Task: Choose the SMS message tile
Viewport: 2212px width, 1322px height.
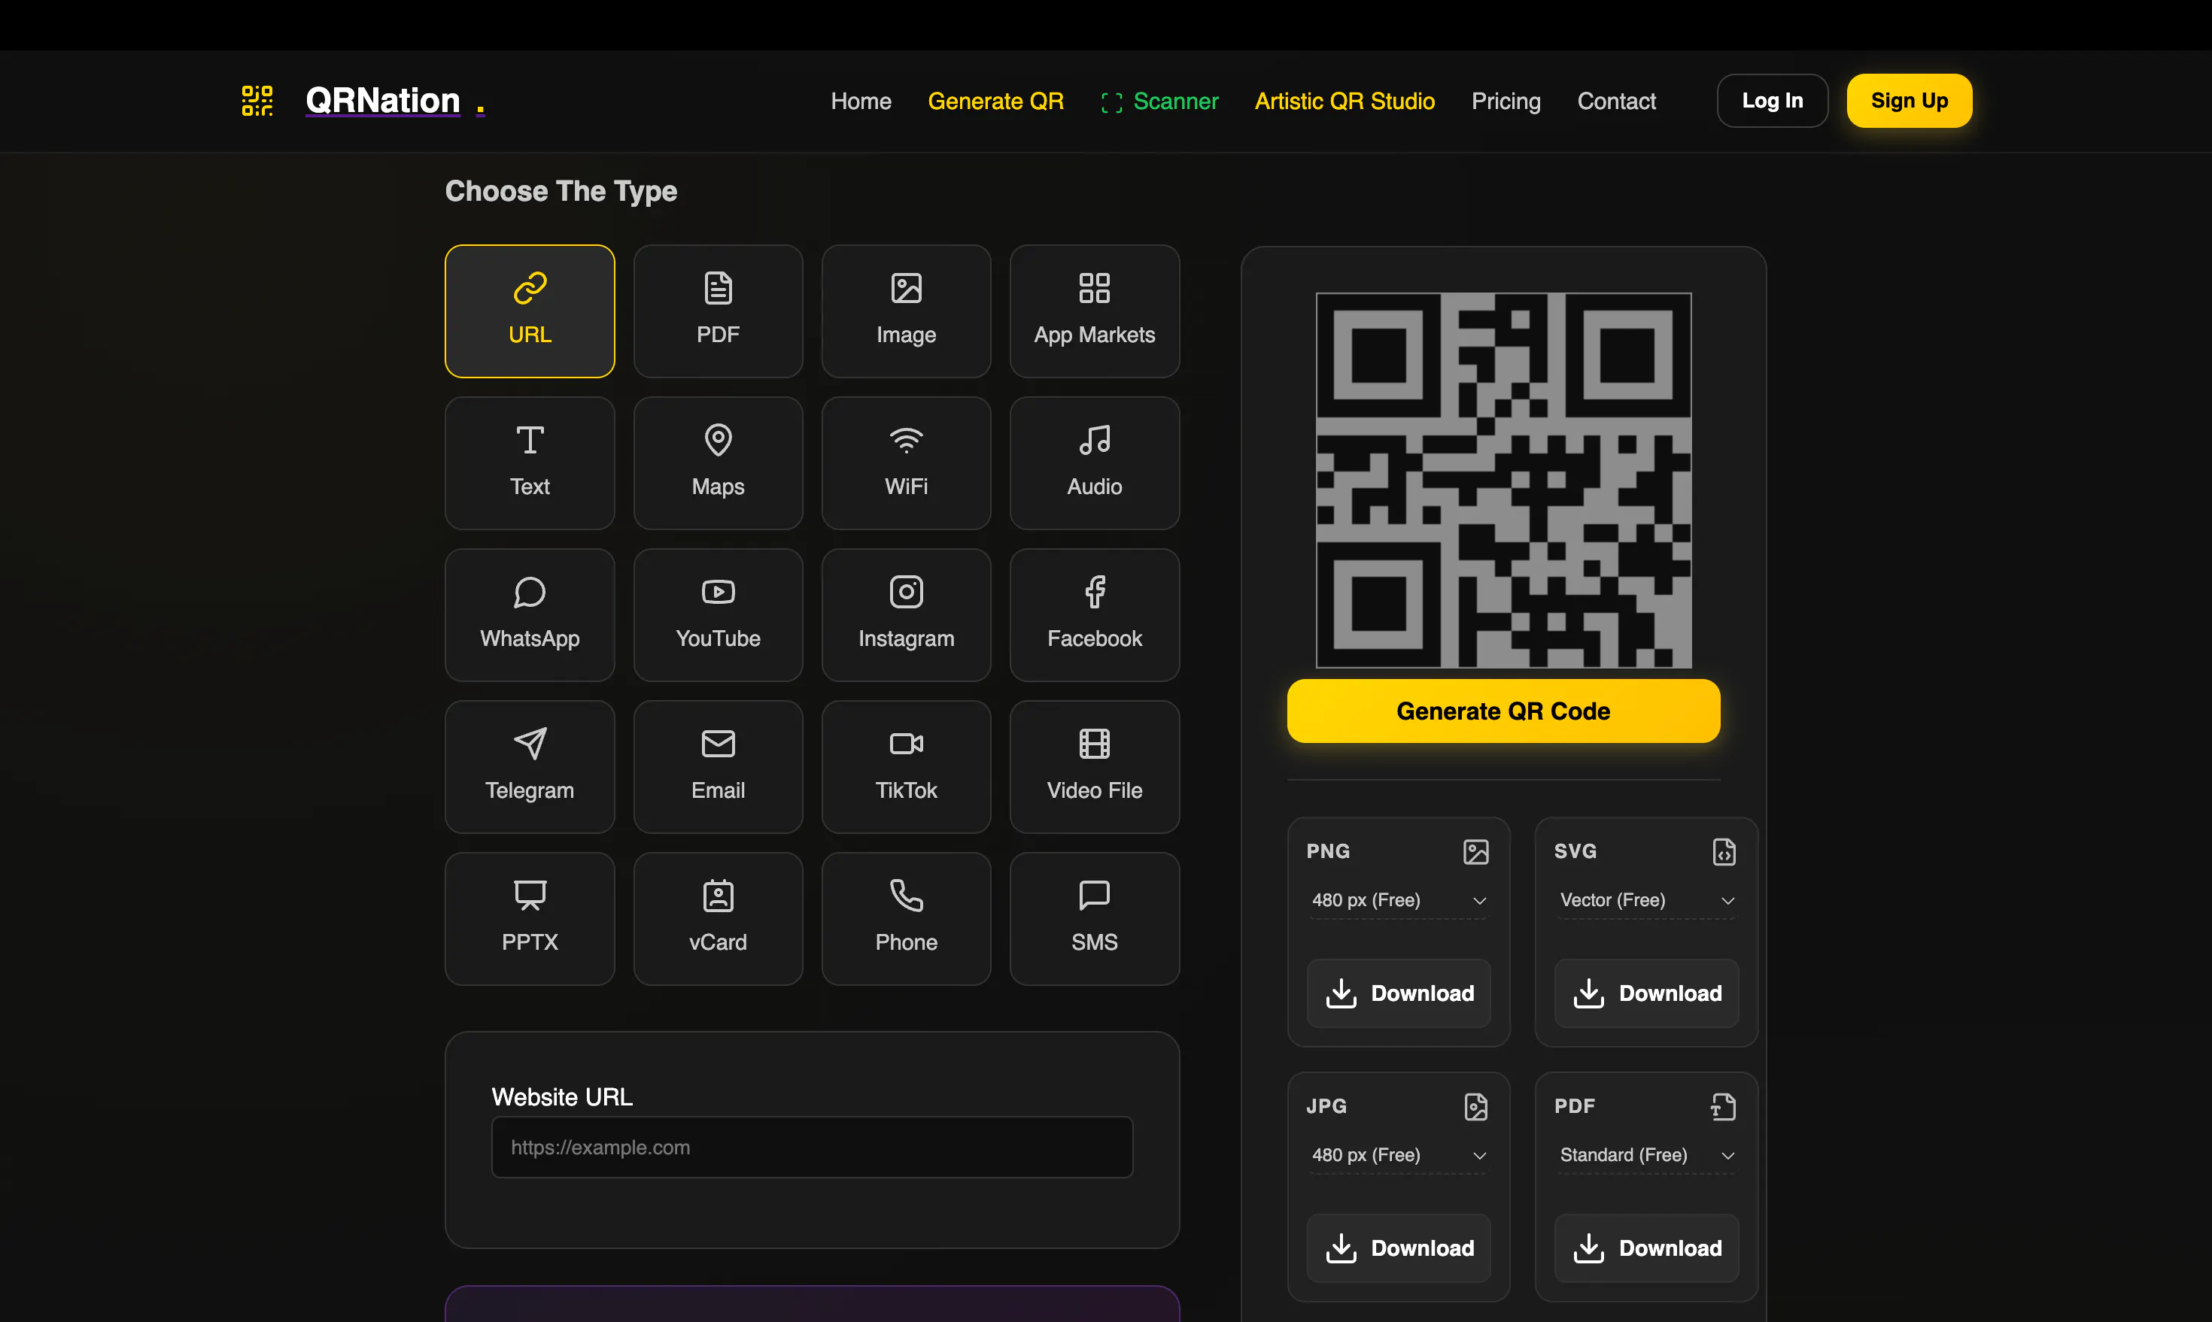Action: [x=1095, y=918]
